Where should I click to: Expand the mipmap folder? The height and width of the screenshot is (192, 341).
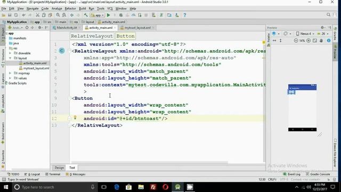[10, 73]
